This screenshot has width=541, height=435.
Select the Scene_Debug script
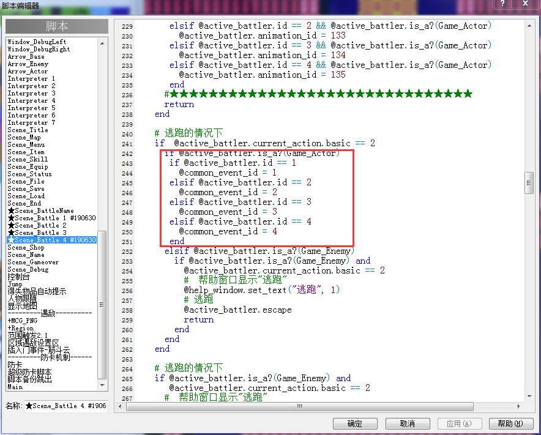coord(28,269)
